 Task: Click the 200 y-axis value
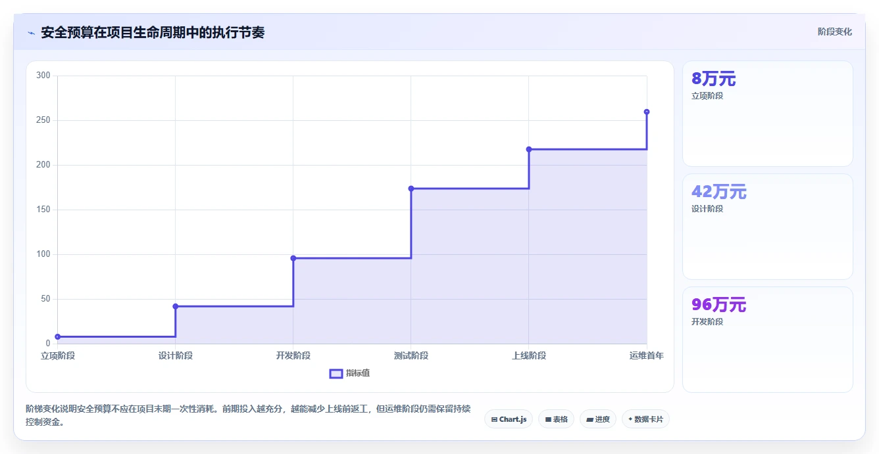43,165
